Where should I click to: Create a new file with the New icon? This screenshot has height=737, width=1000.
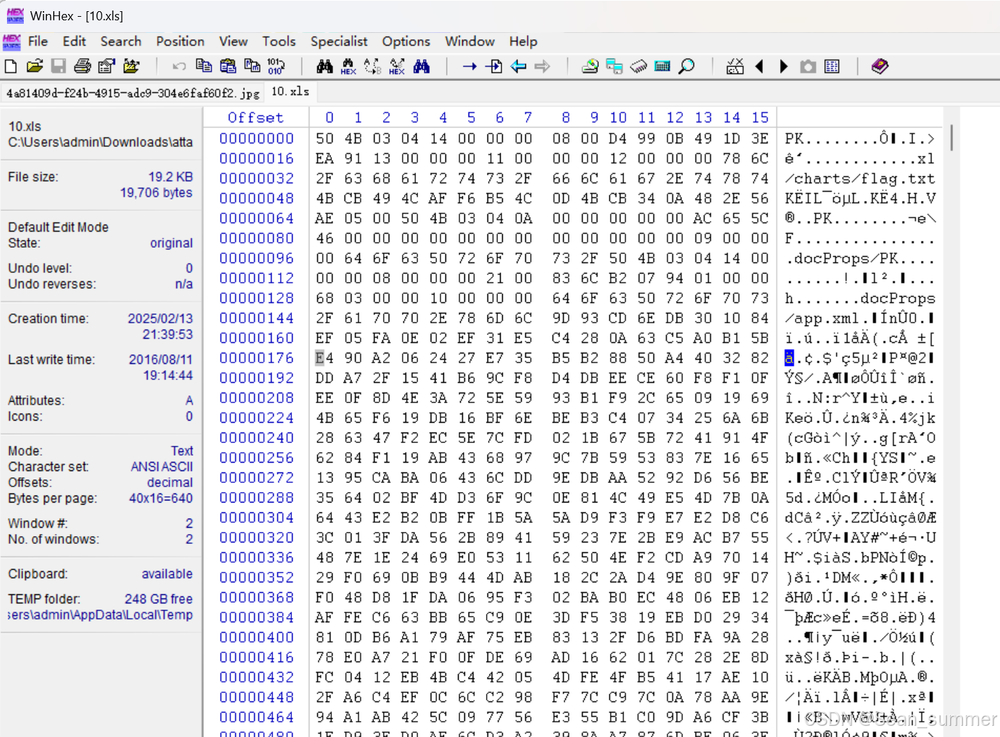[11, 66]
